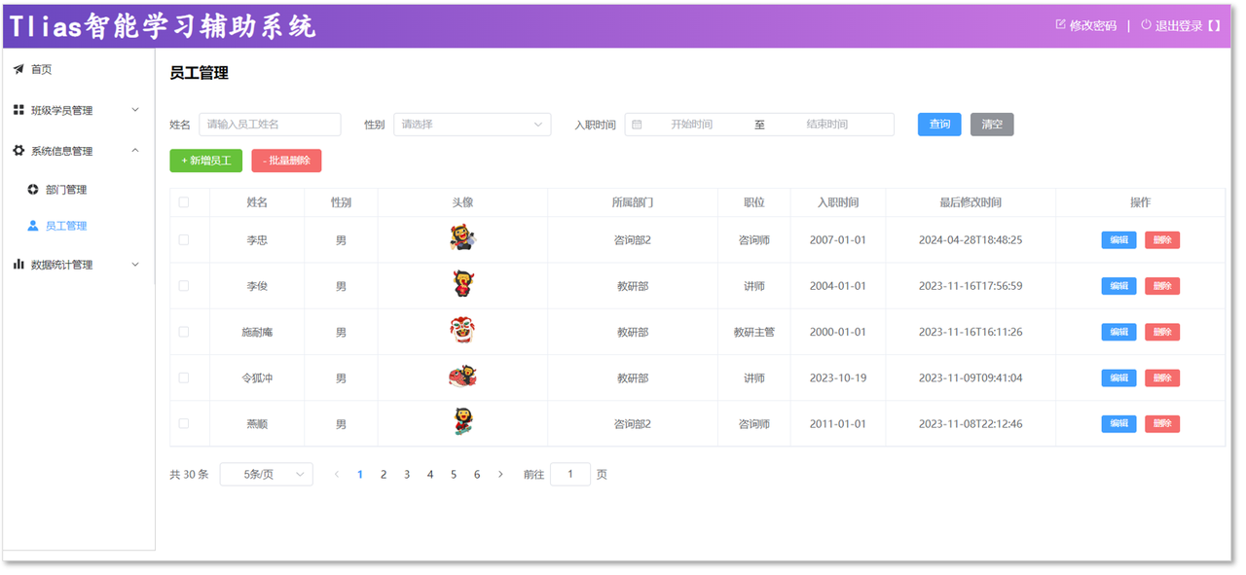Open the 性别 dropdown

coord(472,125)
